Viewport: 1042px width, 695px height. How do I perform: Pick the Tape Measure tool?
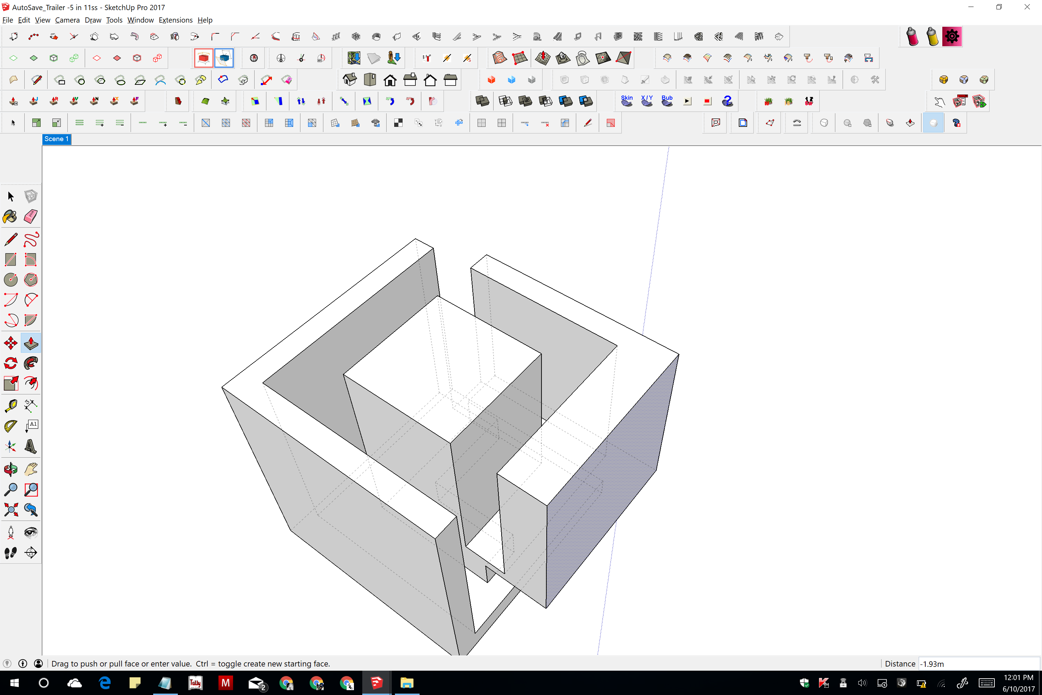click(11, 406)
